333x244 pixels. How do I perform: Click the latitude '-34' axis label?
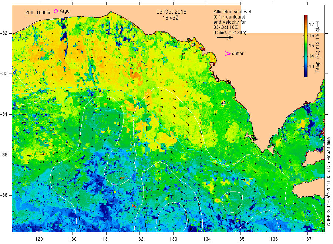click(x=4, y=114)
